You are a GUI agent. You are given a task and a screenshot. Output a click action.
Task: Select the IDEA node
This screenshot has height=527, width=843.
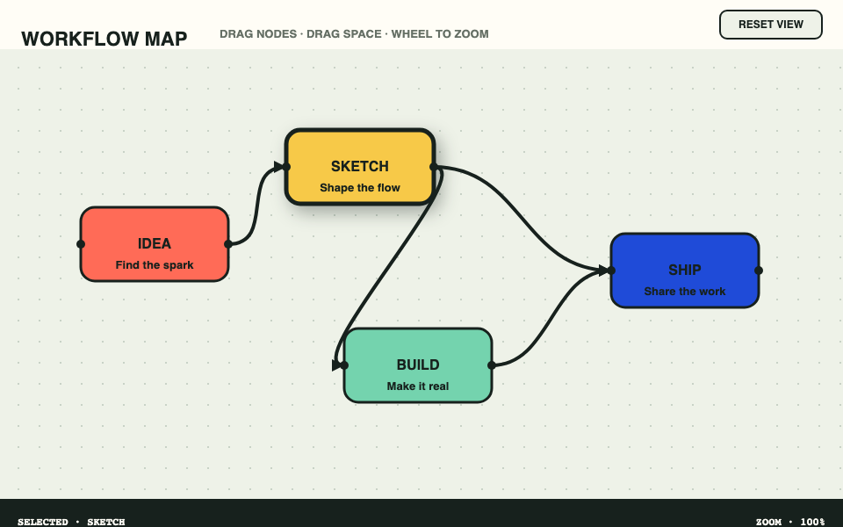[x=155, y=244]
